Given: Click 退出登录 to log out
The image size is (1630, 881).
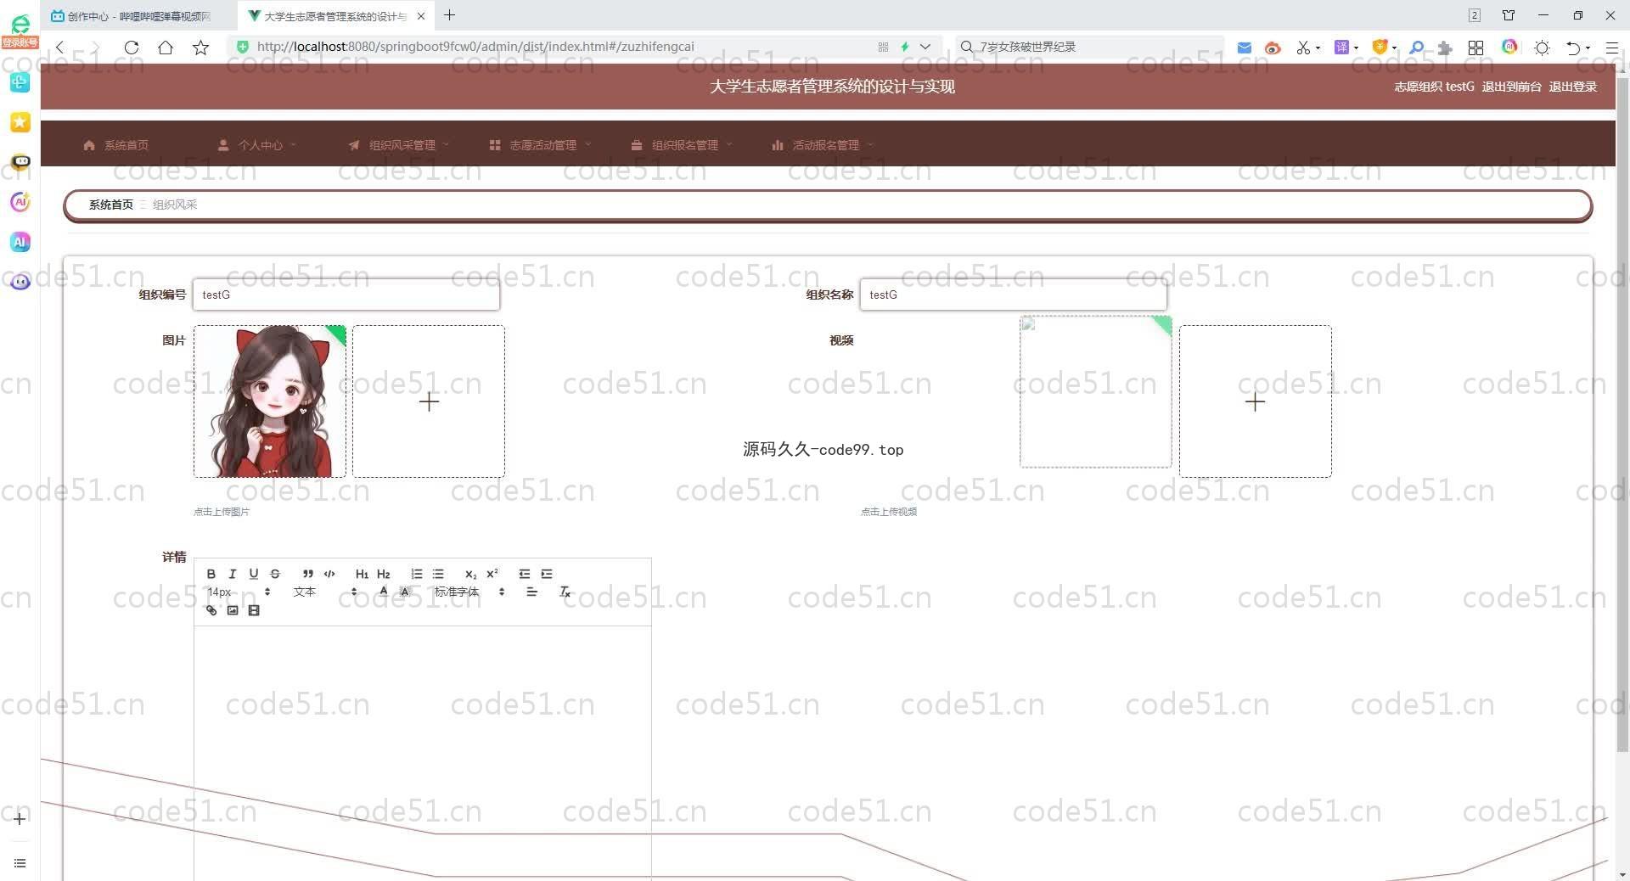Looking at the screenshot, I should tap(1572, 87).
